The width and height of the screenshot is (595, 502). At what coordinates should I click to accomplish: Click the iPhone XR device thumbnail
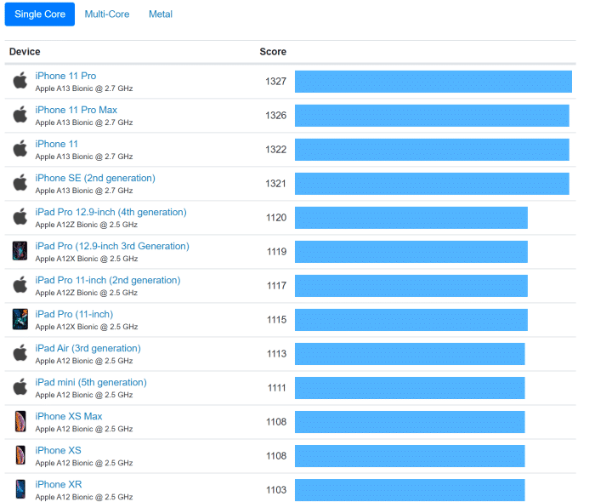point(20,489)
